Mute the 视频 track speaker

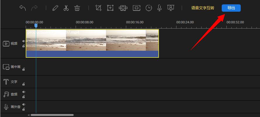24,41
